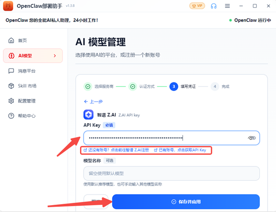Click the 使用默认推荐模型 hint text

point(123,184)
